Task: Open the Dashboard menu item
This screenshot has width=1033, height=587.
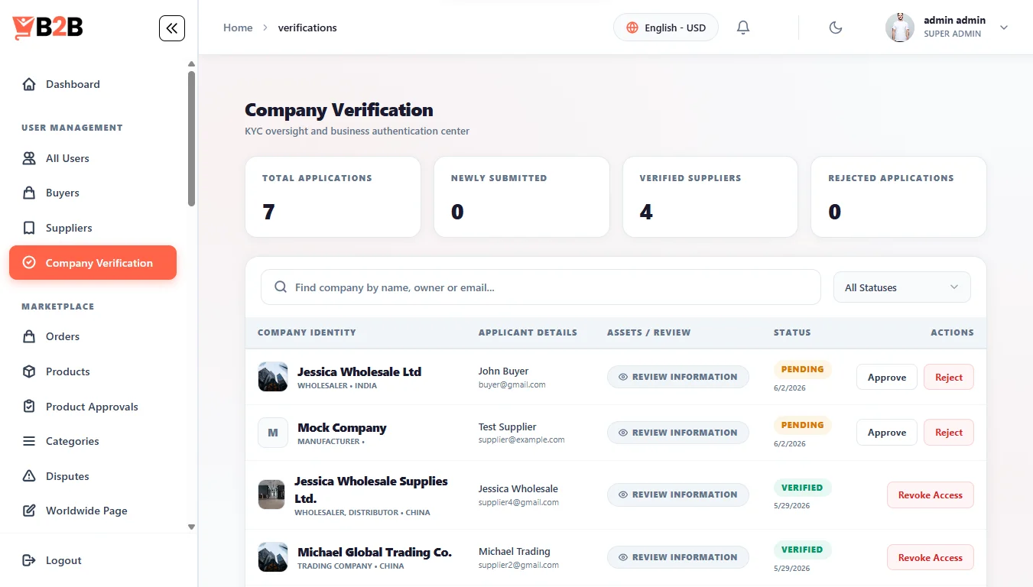Action: tap(93, 84)
